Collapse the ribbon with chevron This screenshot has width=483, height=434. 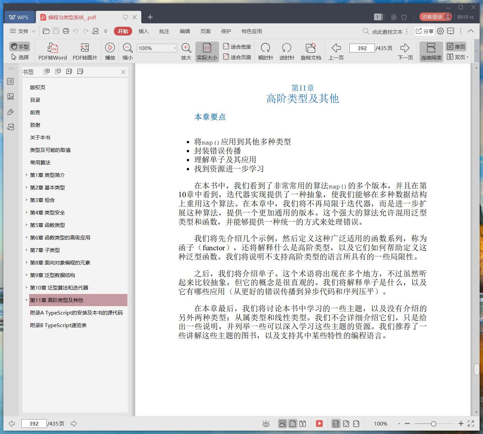point(471,31)
